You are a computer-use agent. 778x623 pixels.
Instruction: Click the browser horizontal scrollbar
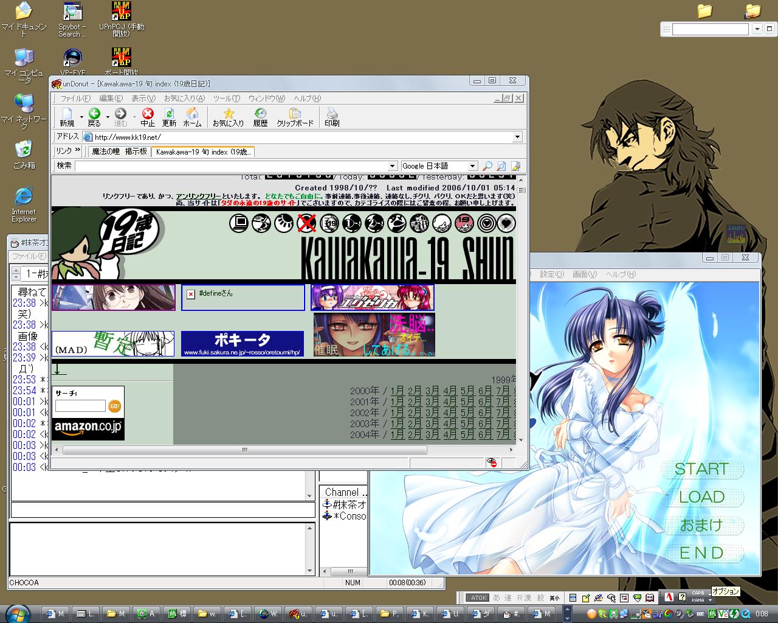coord(244,450)
